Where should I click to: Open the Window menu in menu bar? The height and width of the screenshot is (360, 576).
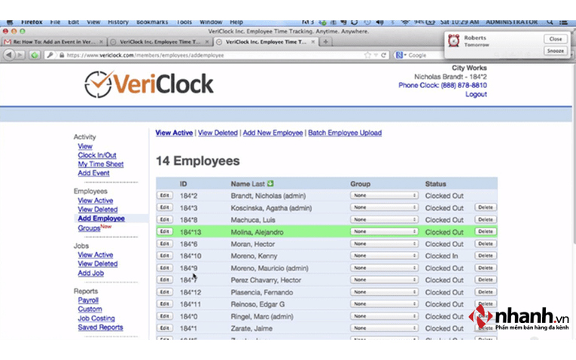(211, 23)
